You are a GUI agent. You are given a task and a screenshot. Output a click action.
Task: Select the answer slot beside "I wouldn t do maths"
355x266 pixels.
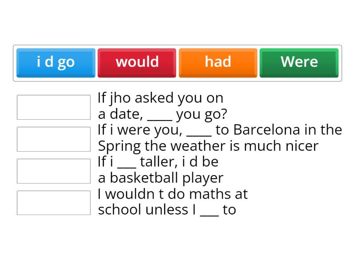coord(54,203)
